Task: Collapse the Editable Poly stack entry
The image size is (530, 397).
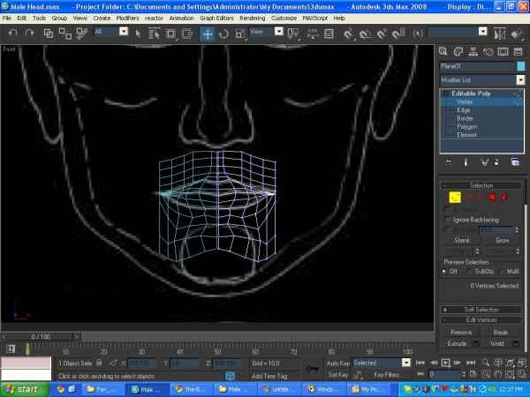Action: coord(446,94)
